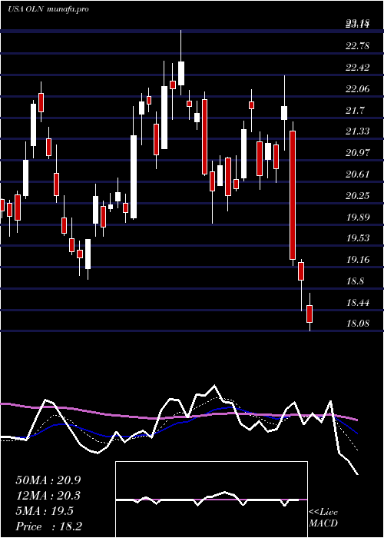Screen dimensions: 384x538
Task: Click the 19.16 price axis label
Action: 358,260
